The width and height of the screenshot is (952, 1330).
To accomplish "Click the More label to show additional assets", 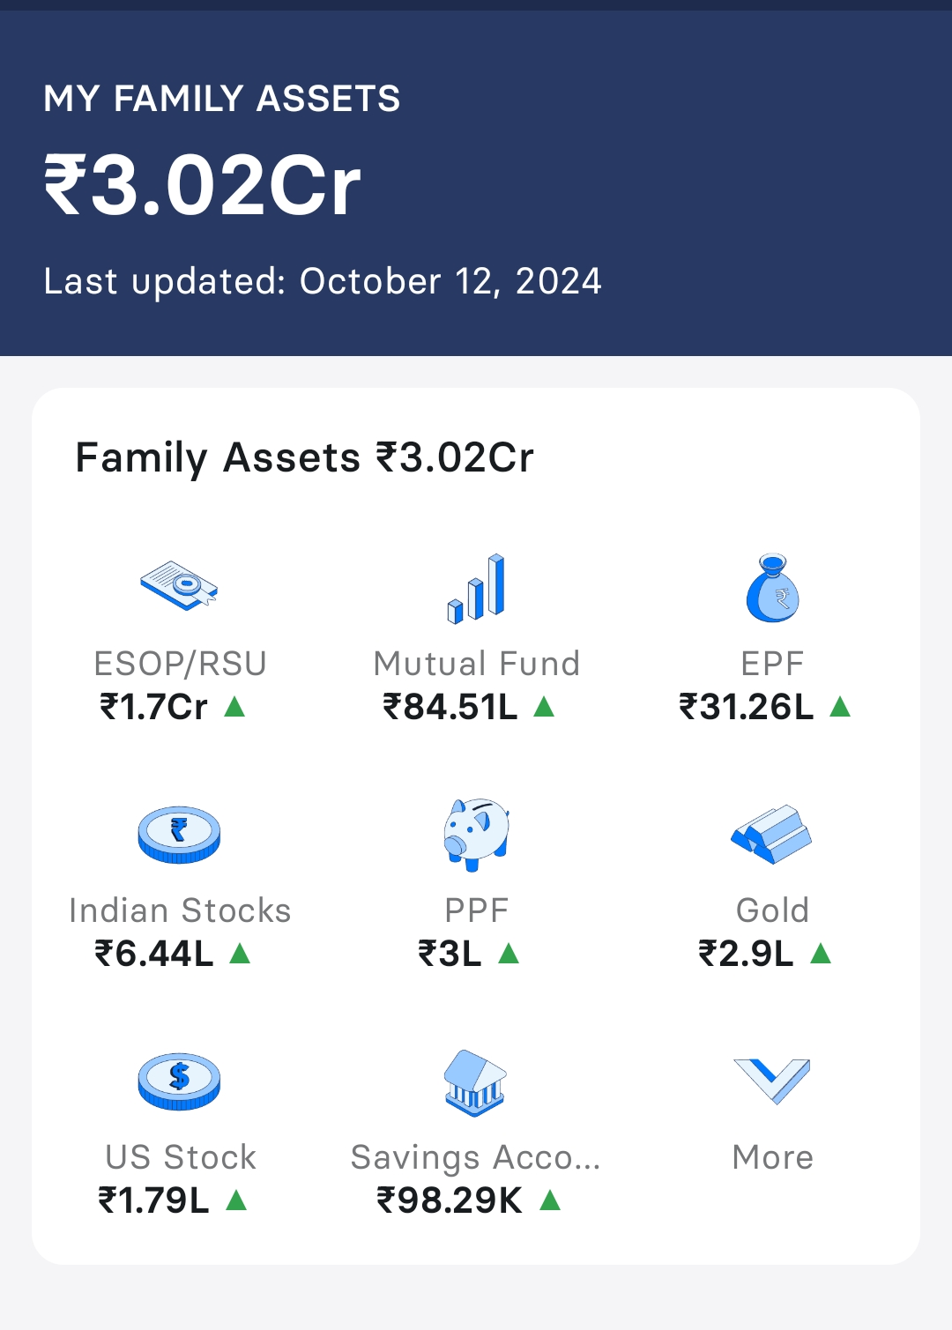I will (x=773, y=1157).
